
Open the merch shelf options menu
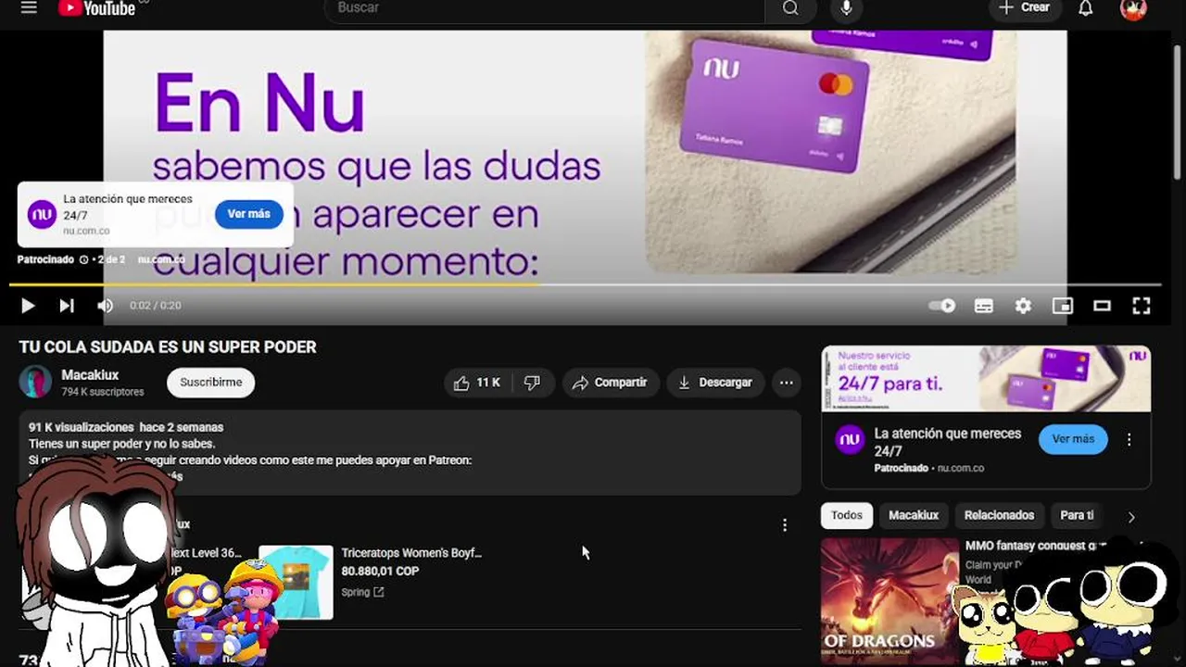[x=784, y=525]
